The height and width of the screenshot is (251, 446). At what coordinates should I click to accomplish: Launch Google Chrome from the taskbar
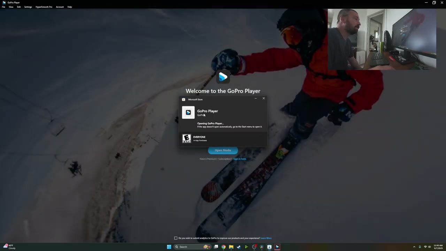(x=224, y=247)
